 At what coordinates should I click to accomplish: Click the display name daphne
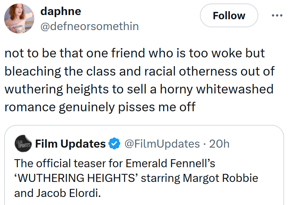(x=61, y=11)
